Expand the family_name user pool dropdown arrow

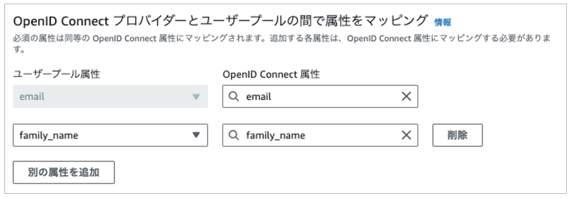[x=196, y=135]
